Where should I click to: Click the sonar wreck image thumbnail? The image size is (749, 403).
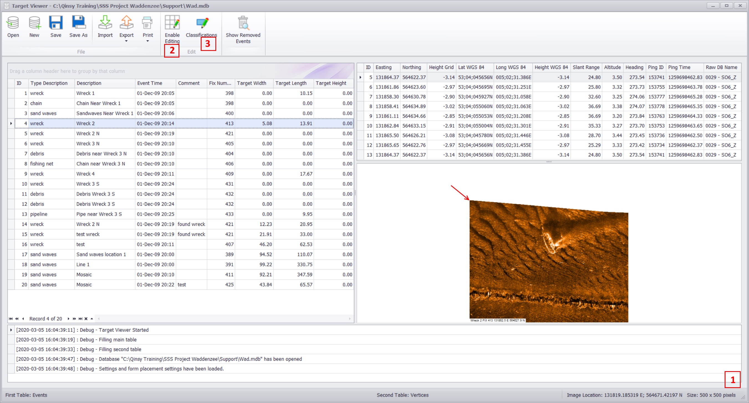(549, 261)
